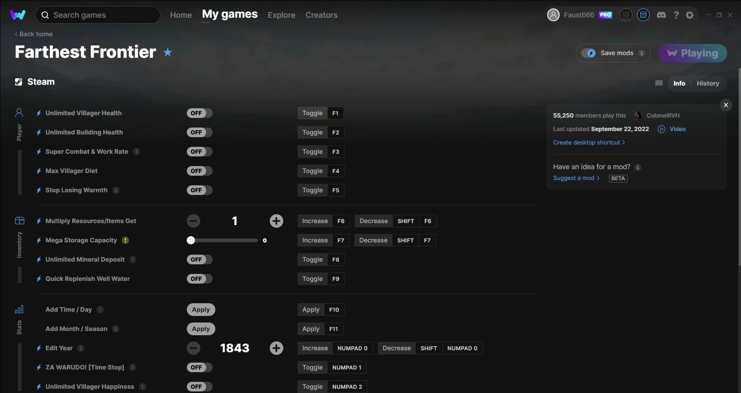
Task: Open the Suggest a mod link
Action: [576, 178]
